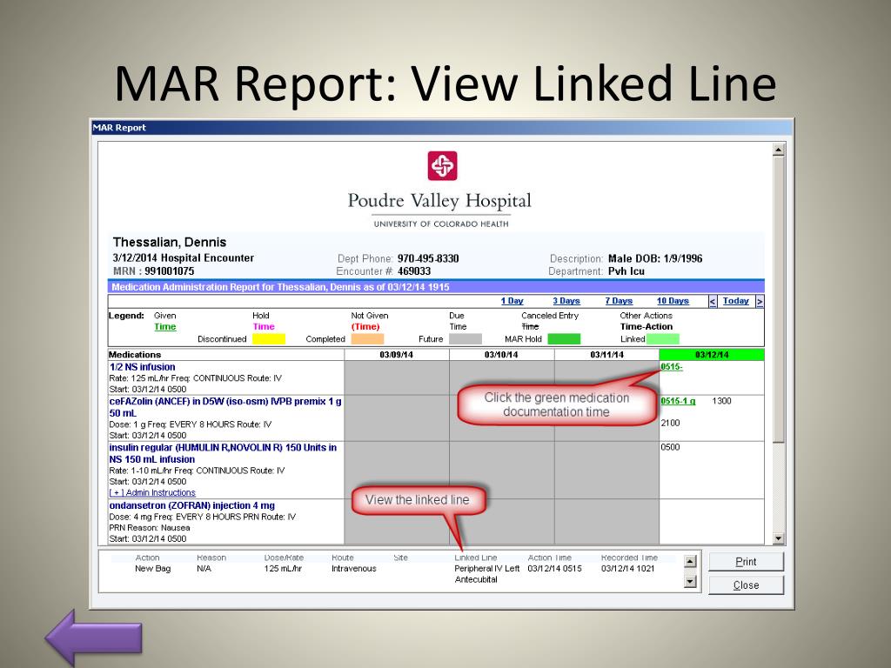891x668 pixels.
Task: Click the Peripheral IV Left Antecubital linked line
Action: coord(487,574)
